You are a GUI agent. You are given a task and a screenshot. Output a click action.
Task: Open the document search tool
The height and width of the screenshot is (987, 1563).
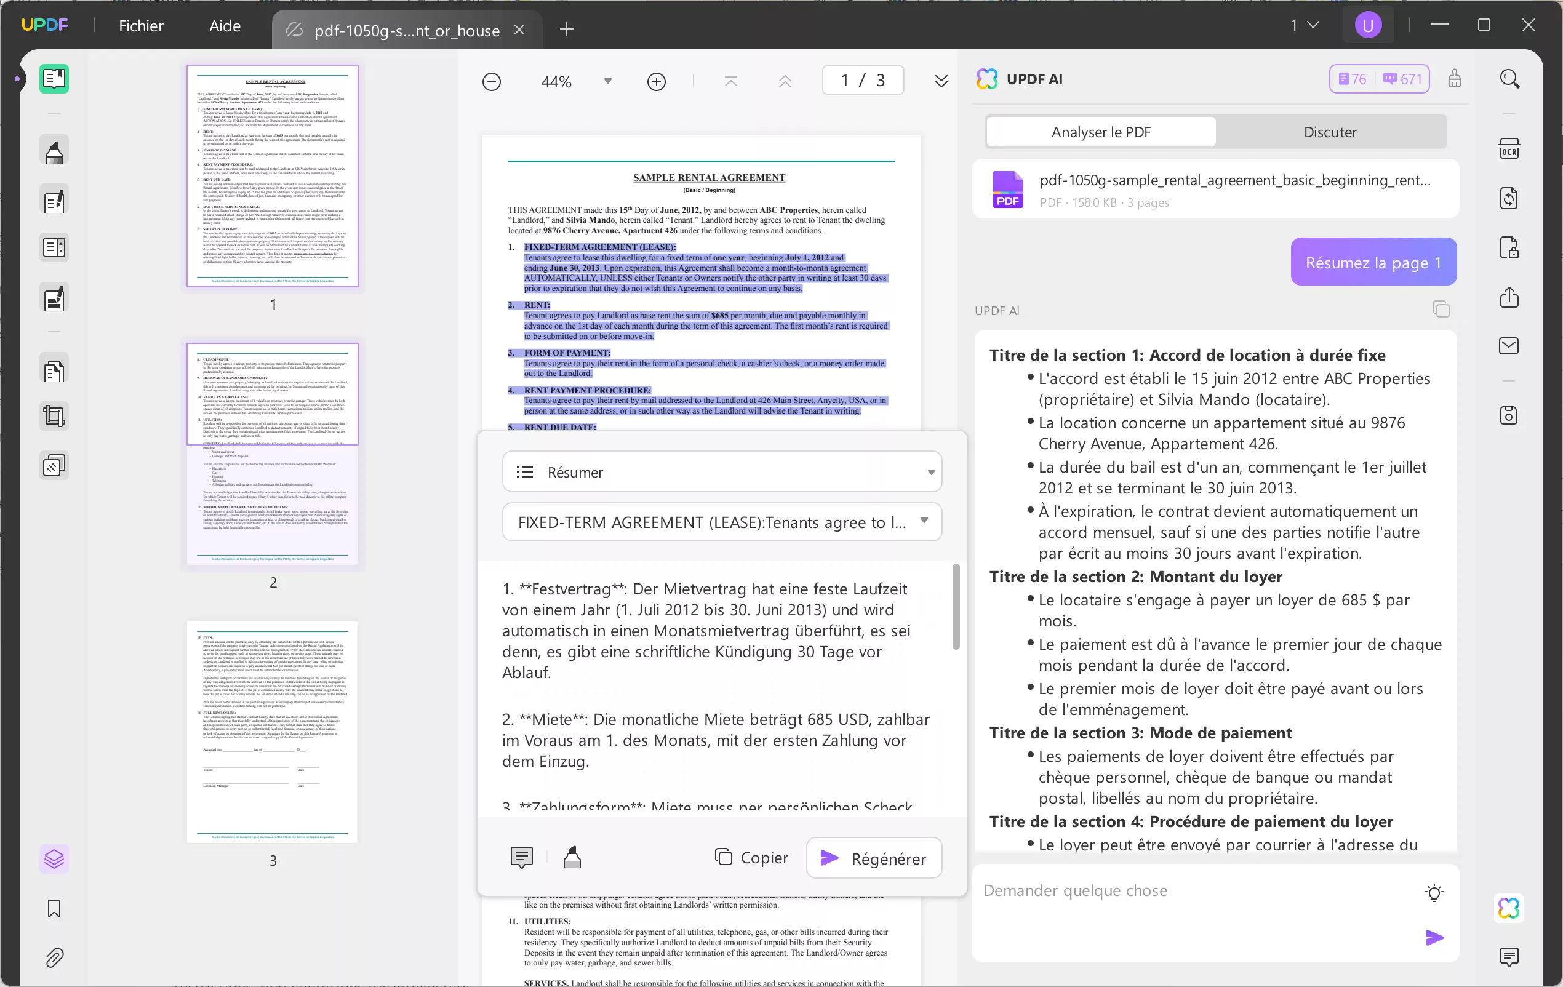tap(1510, 79)
